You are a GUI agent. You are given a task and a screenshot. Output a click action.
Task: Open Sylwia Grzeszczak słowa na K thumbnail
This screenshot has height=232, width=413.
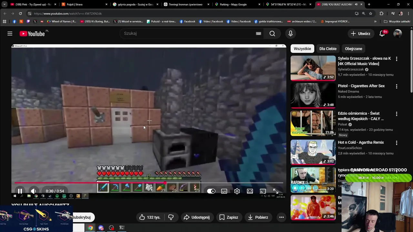pyautogui.click(x=313, y=68)
